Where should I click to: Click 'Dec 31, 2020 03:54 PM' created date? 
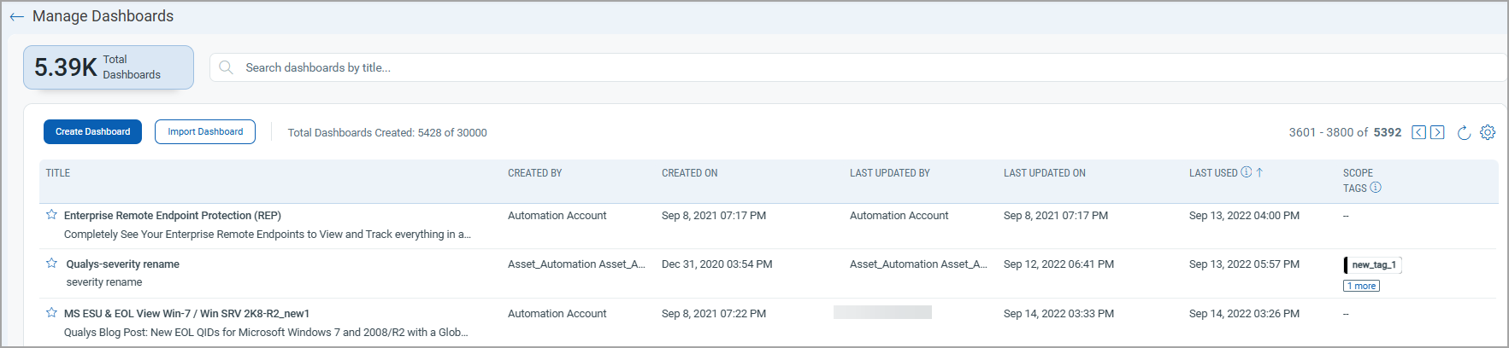(716, 264)
